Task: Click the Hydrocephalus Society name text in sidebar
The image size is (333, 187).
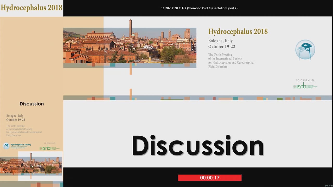Action: (21, 145)
